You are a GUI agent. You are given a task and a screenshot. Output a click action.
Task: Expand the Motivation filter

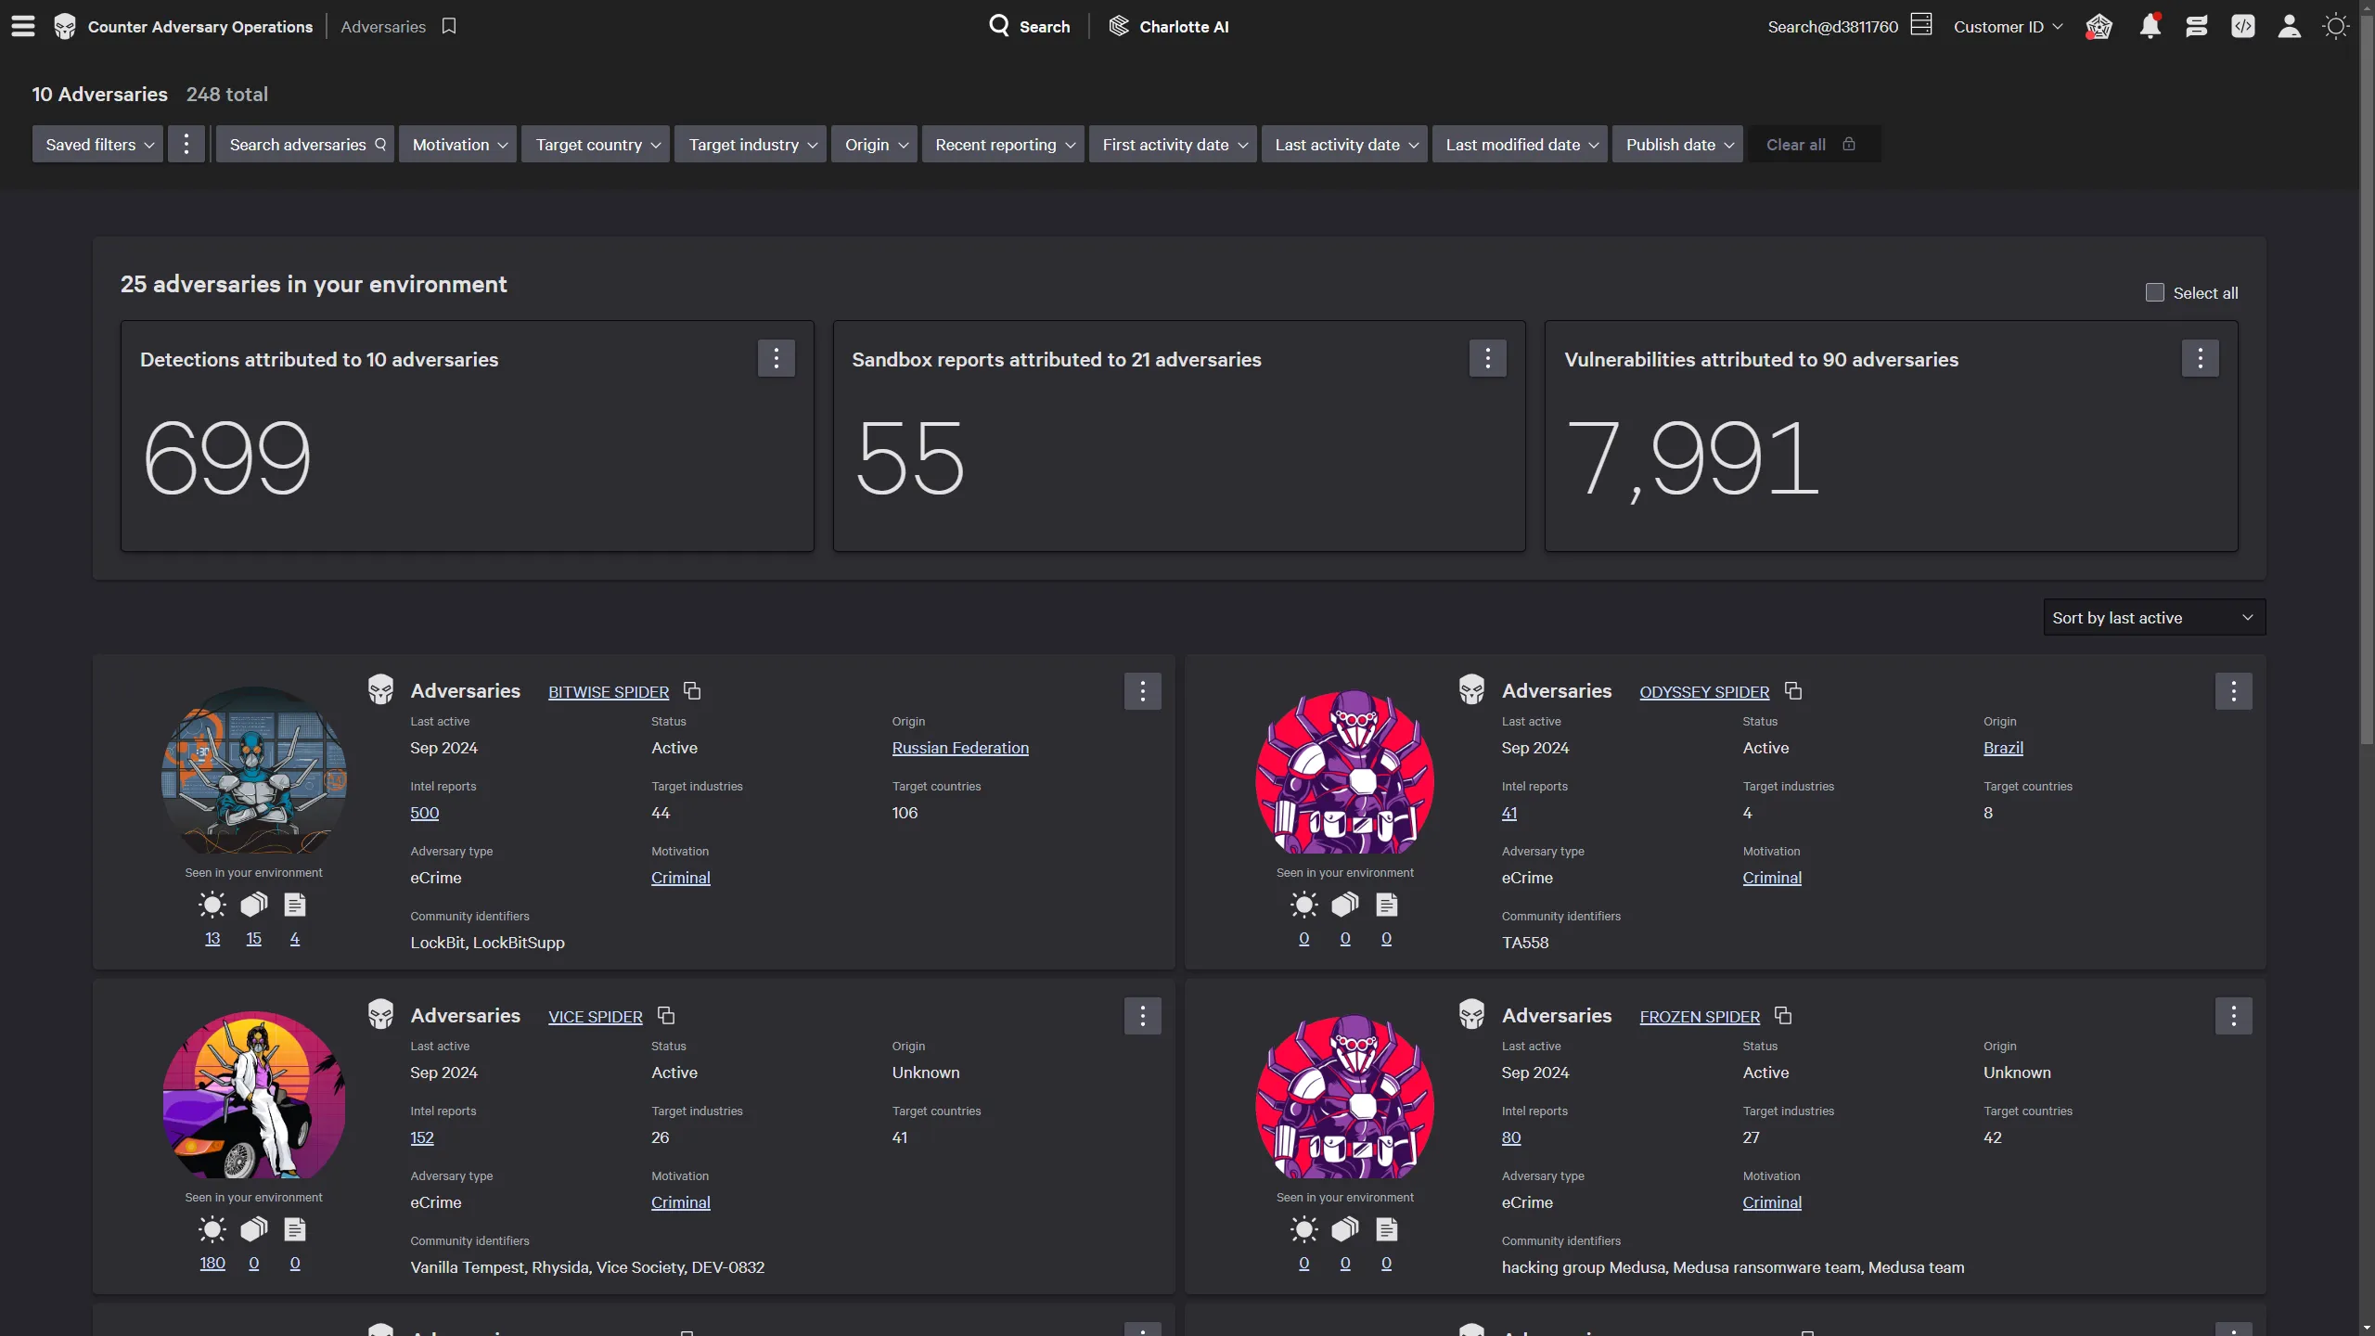pyautogui.click(x=458, y=144)
